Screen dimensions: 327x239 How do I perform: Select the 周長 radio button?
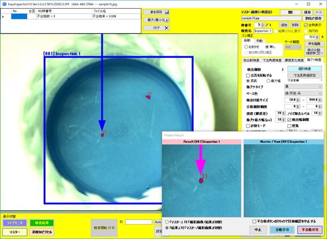[x=248, y=80]
